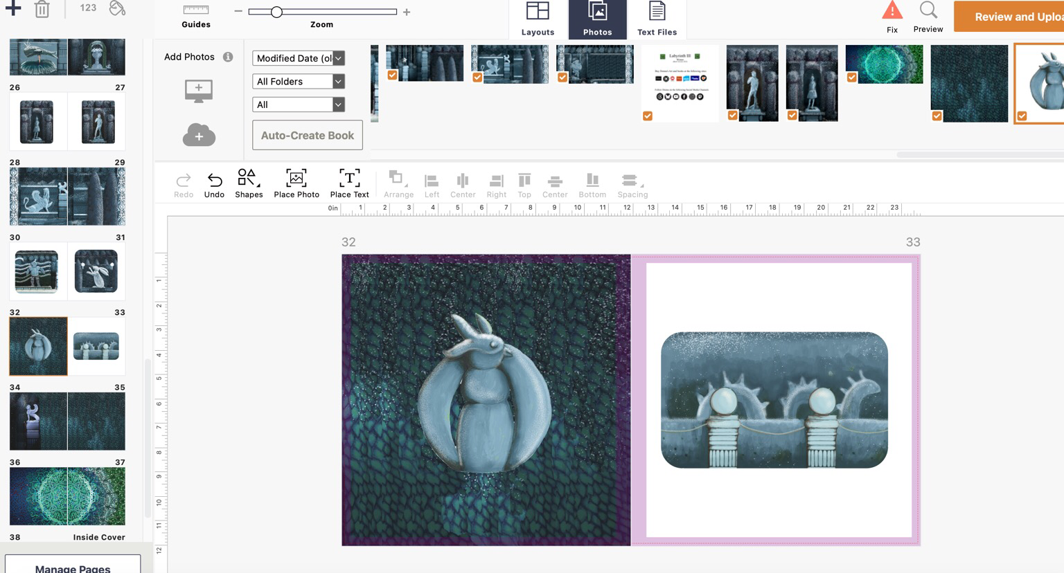Click the photo strip horizontal scrollbar
Image resolution: width=1064 pixels, height=573 pixels.
(980, 154)
